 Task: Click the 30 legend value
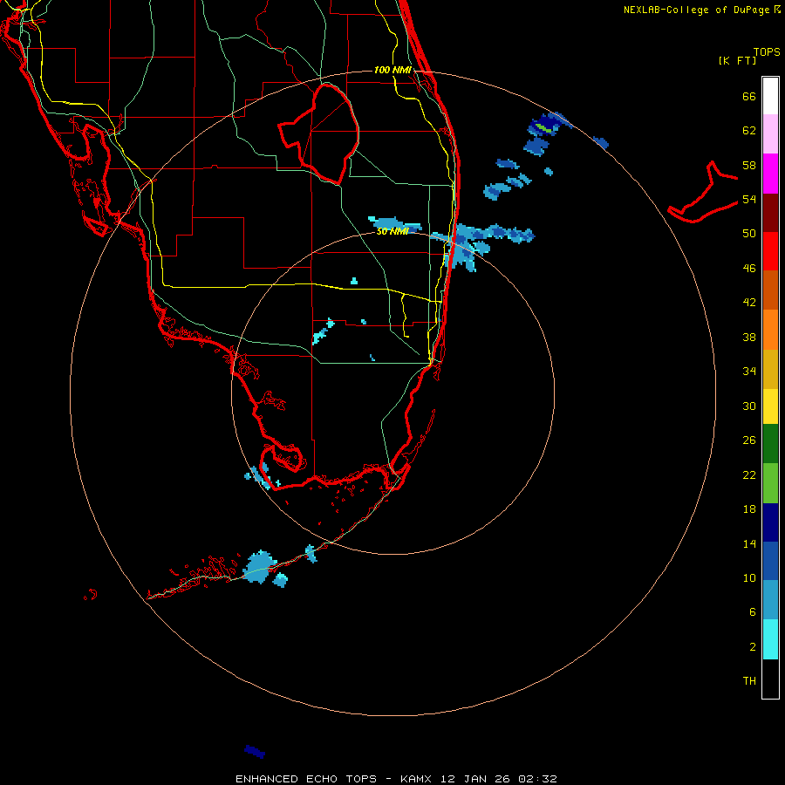(x=749, y=406)
